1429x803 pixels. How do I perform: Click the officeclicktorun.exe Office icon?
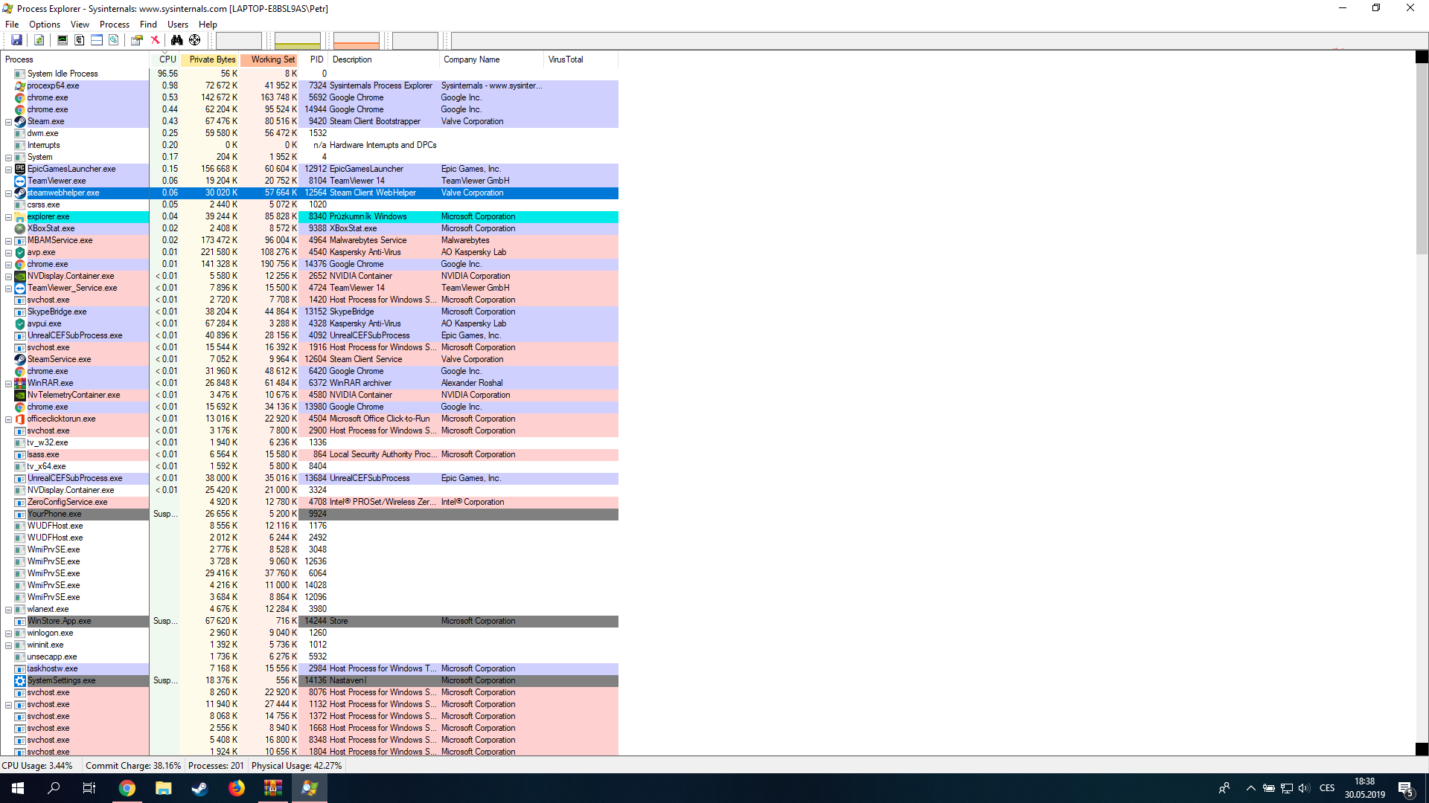[x=20, y=419]
